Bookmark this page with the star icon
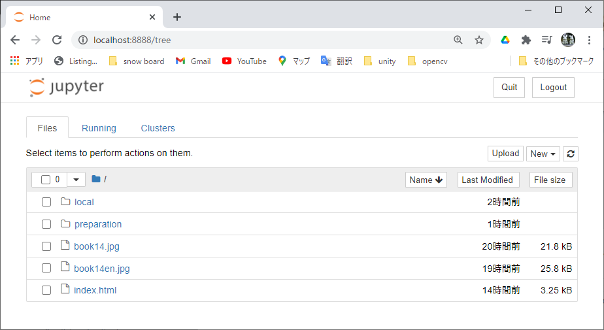 [x=479, y=40]
